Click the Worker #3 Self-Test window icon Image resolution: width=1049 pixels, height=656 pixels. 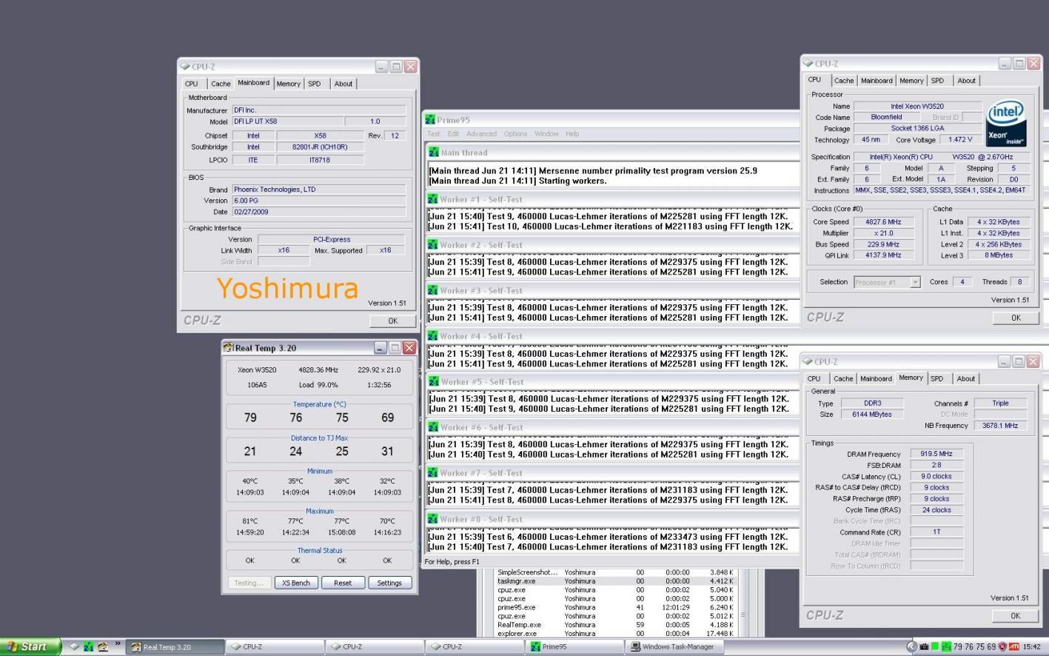(x=433, y=290)
